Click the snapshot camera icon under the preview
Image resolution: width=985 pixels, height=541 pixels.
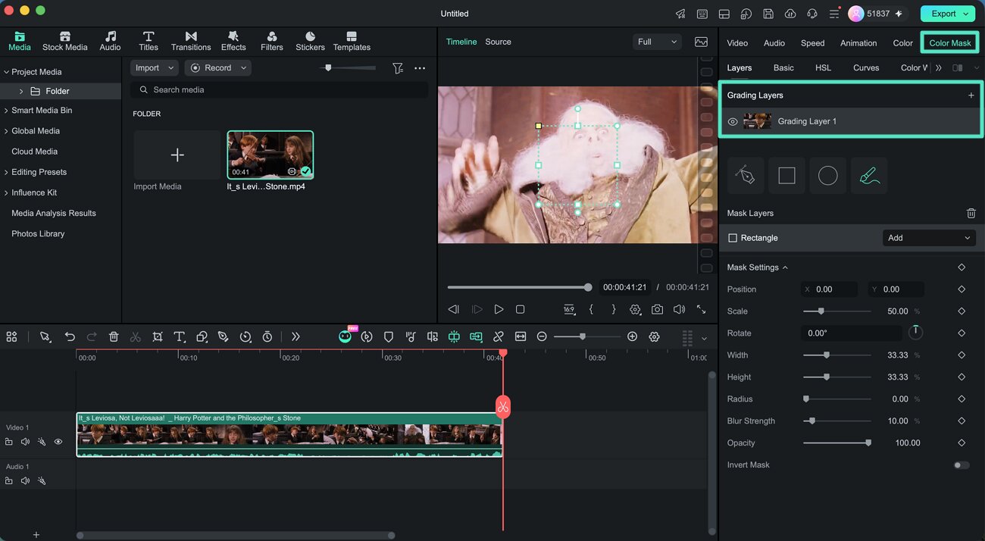[x=657, y=309]
